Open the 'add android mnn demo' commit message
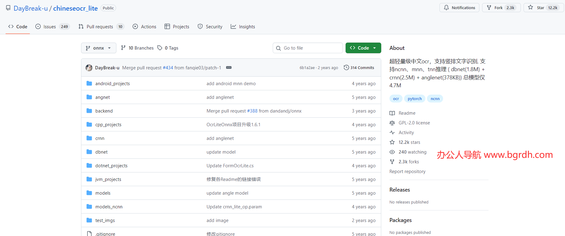 pos(231,84)
